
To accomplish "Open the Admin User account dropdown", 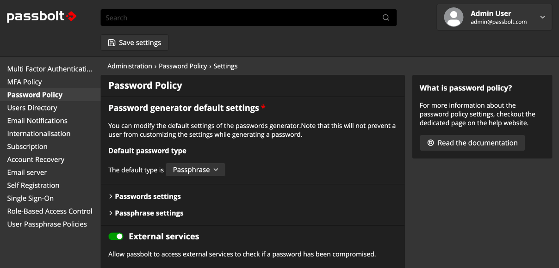I will click(541, 17).
